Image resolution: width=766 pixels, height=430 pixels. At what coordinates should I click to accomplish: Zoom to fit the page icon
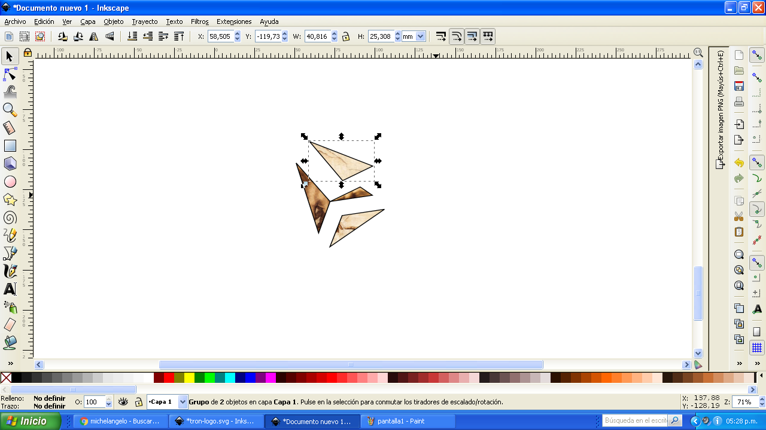(739, 285)
